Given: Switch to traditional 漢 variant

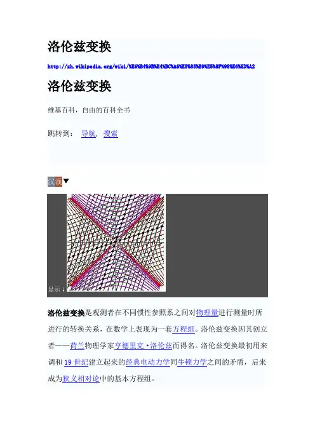Looking at the screenshot, I should pyautogui.click(x=58, y=182).
